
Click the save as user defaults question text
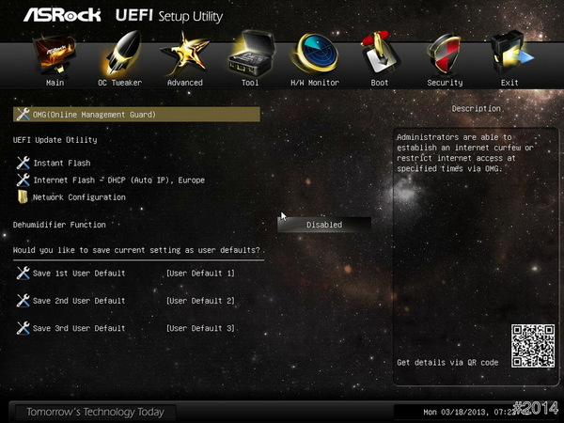136,250
